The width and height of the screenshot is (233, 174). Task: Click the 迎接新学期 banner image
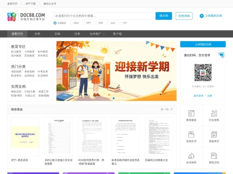coord(116,71)
